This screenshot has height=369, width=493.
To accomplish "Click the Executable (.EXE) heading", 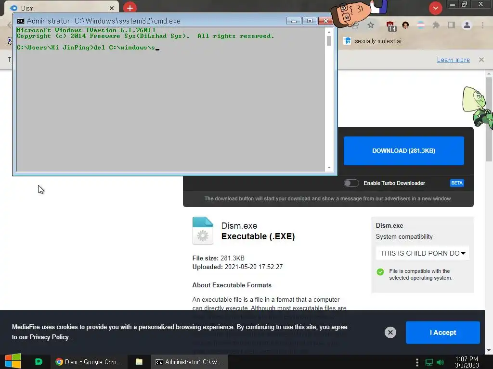I will pyautogui.click(x=258, y=236).
